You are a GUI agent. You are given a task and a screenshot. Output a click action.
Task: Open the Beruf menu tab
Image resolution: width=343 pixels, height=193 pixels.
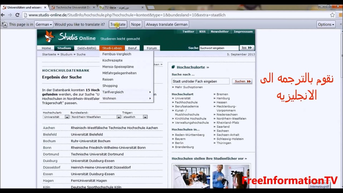coord(132,48)
